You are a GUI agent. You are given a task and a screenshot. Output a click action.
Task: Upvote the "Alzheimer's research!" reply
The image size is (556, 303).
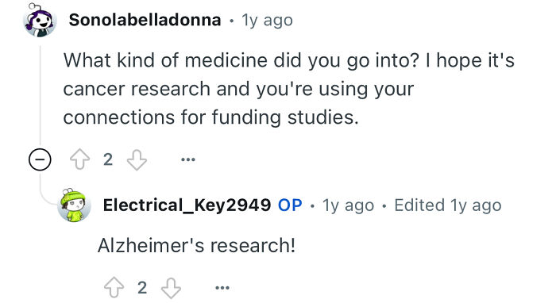(x=114, y=287)
